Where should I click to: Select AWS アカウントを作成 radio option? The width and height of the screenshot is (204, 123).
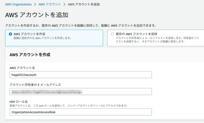(11, 34)
